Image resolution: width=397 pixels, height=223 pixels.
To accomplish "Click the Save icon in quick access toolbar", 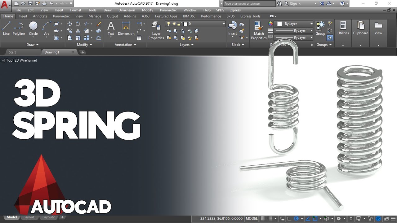I will (30, 3).
